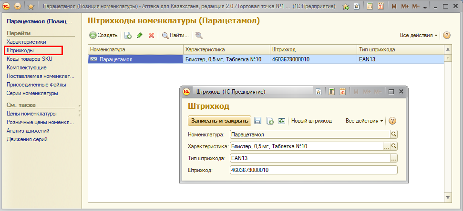
Task: Click the cancel search icon beside Найти
Action: 199,36
